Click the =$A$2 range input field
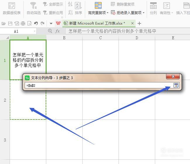Viewport: 190px width, 164px height. coord(98,86)
